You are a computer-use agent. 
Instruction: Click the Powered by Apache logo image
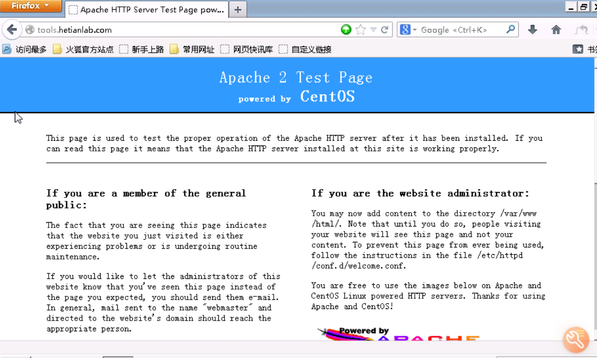tap(399, 334)
